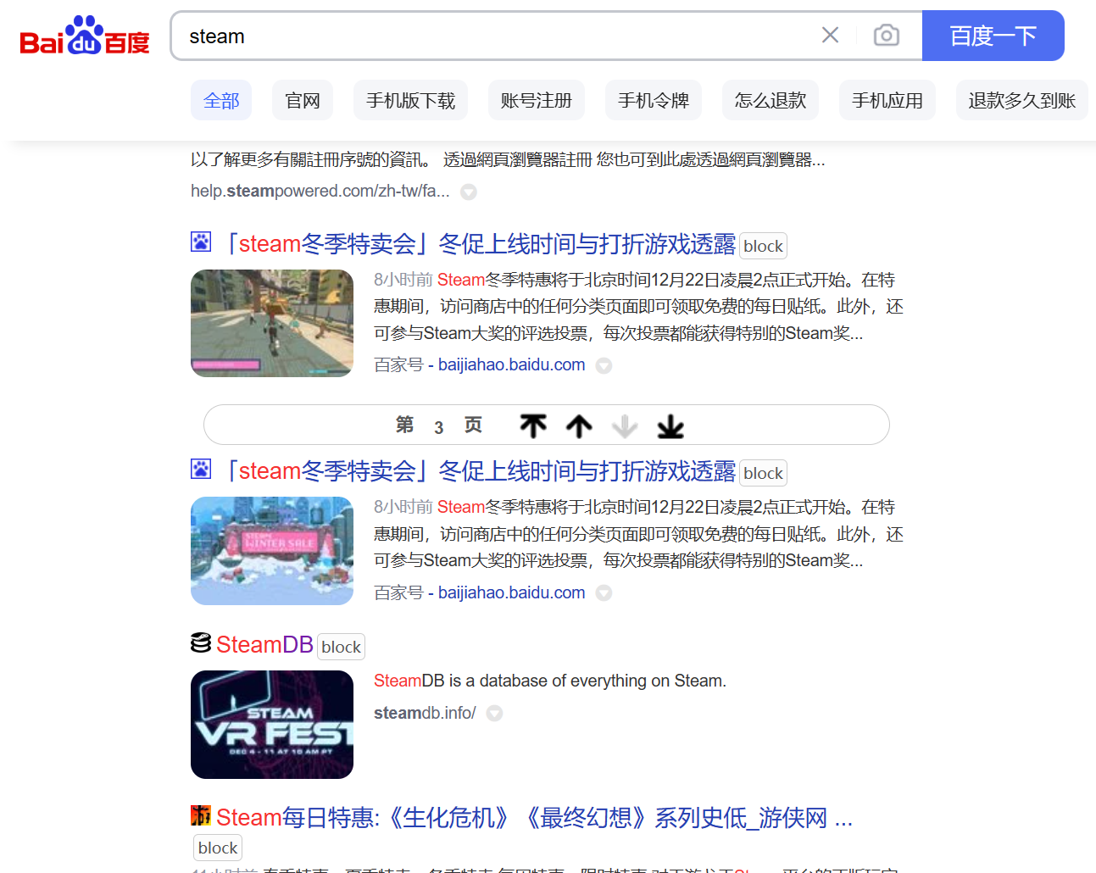Select the 全部 filter tab
Screen dimensions: 1096x873
(x=221, y=101)
